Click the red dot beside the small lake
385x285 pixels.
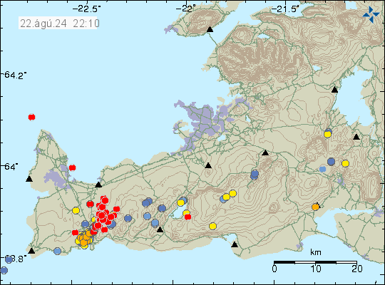(x=188, y=217)
